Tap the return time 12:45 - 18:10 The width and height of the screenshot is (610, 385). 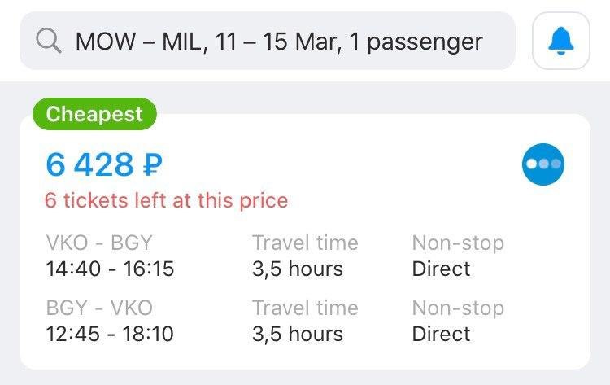(x=110, y=334)
